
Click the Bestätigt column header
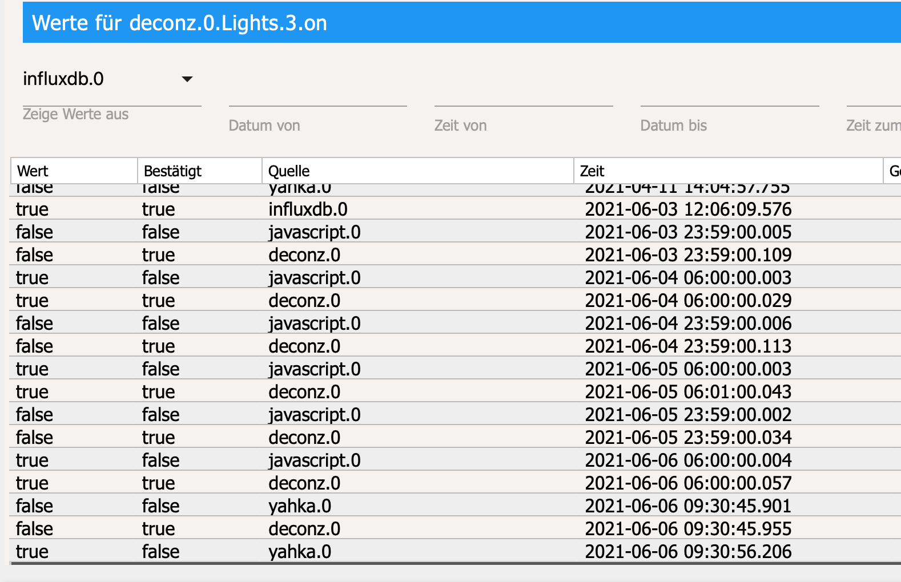point(199,171)
